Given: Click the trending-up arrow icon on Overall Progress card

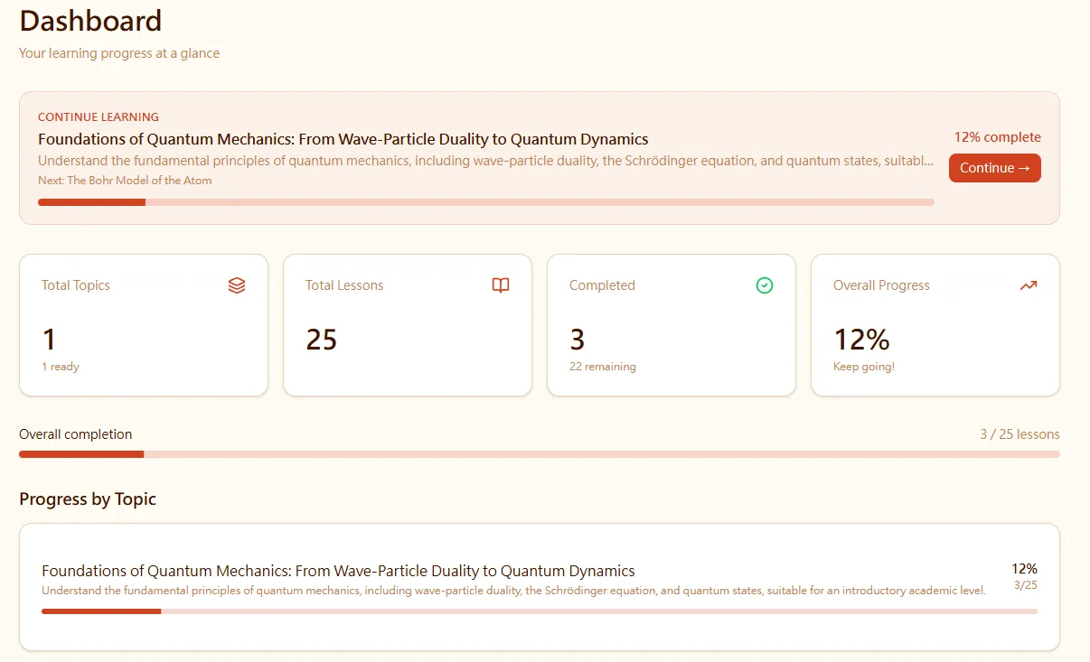Looking at the screenshot, I should pos(1029,284).
